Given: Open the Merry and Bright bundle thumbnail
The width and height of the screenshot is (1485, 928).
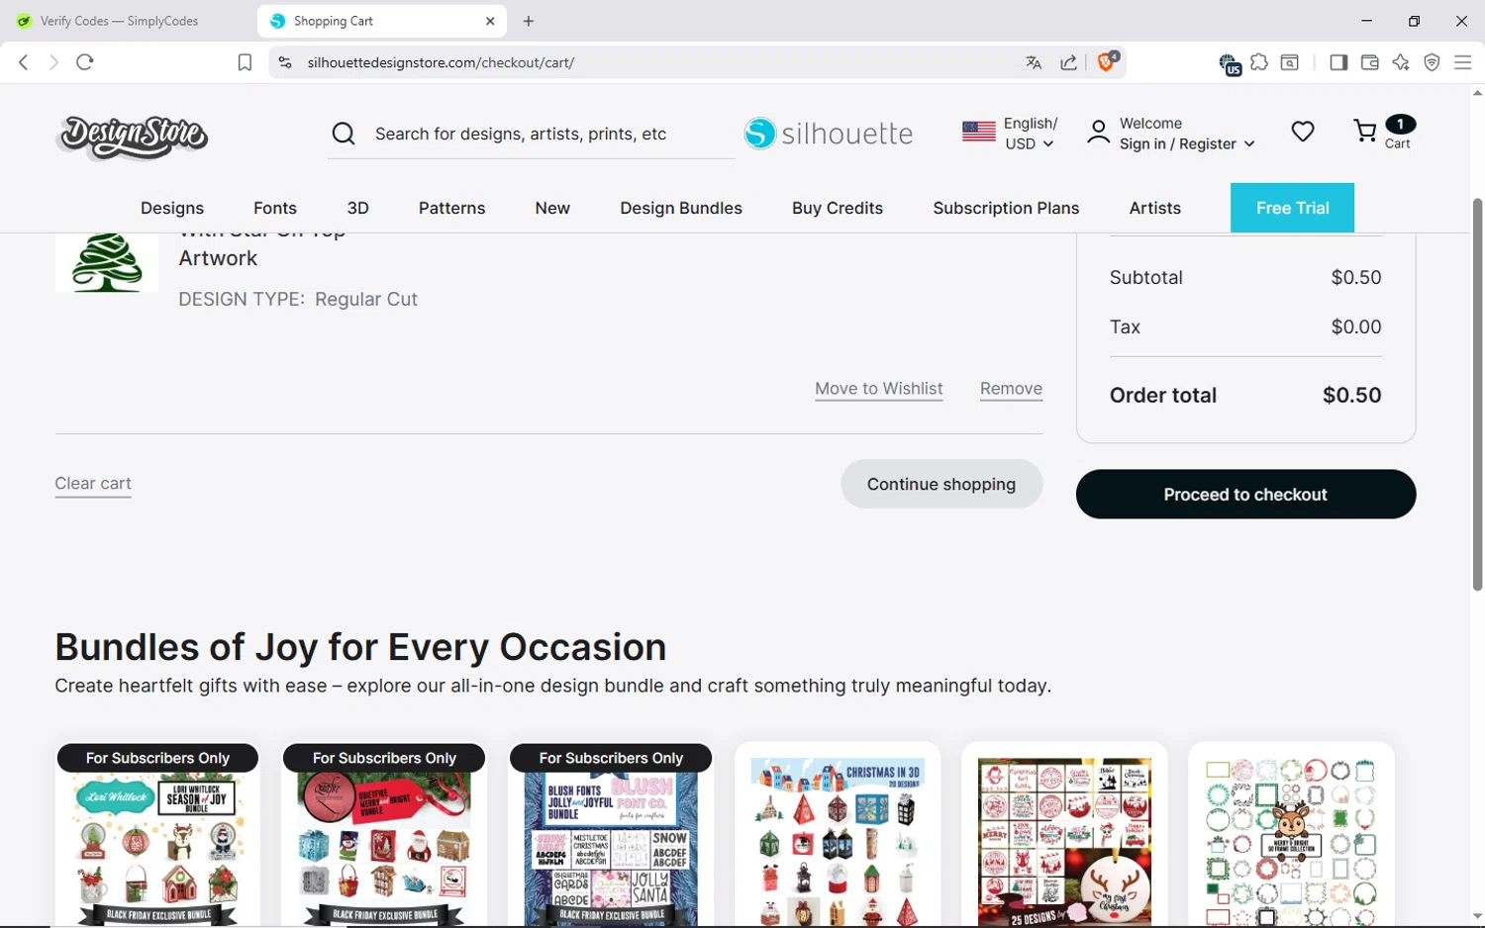Looking at the screenshot, I should click(384, 836).
